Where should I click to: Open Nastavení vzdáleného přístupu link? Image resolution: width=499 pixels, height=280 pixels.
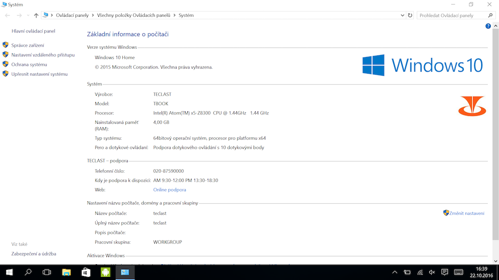pos(43,55)
